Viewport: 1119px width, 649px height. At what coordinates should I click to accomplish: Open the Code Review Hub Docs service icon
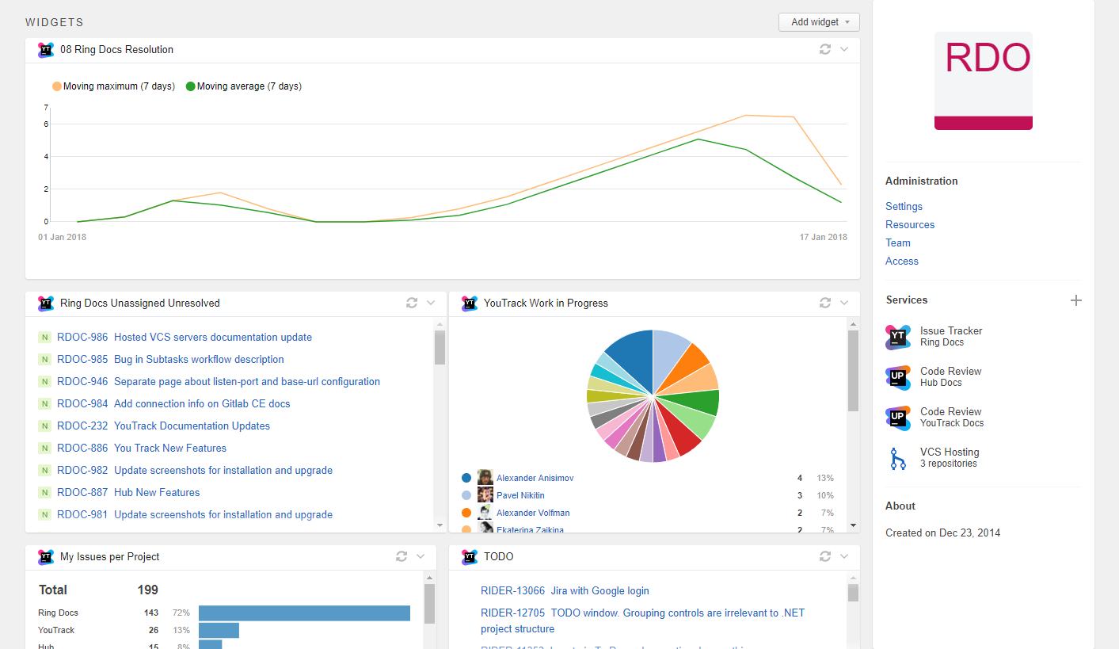point(898,377)
